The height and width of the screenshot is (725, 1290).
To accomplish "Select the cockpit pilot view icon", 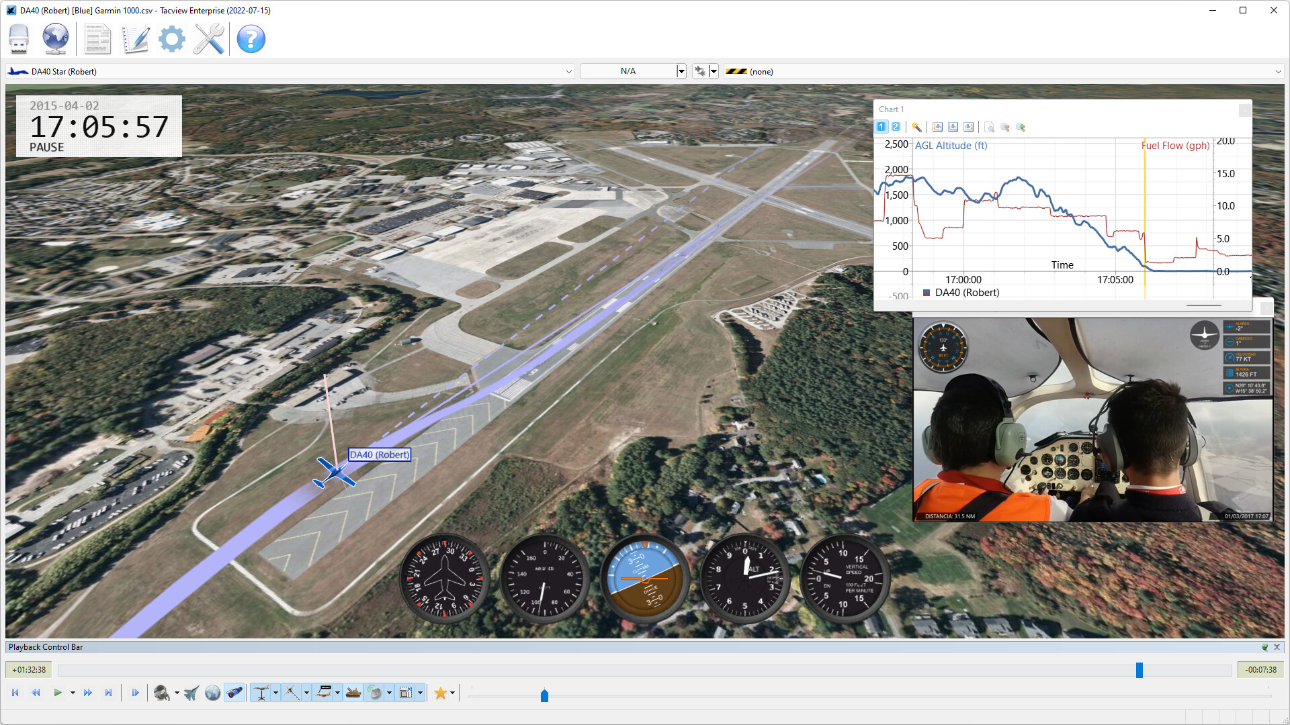I will coord(160,692).
